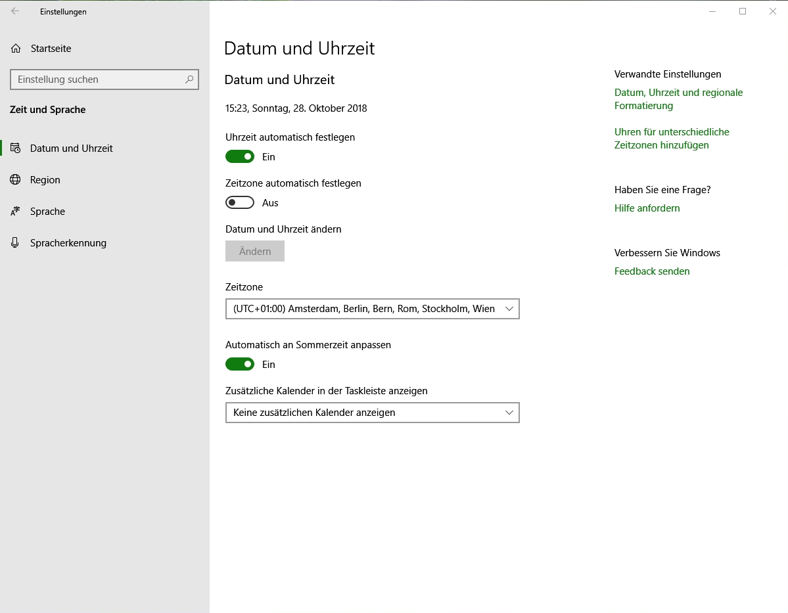
Task: Click the back arrow icon in Einstellungen
Action: tap(15, 11)
